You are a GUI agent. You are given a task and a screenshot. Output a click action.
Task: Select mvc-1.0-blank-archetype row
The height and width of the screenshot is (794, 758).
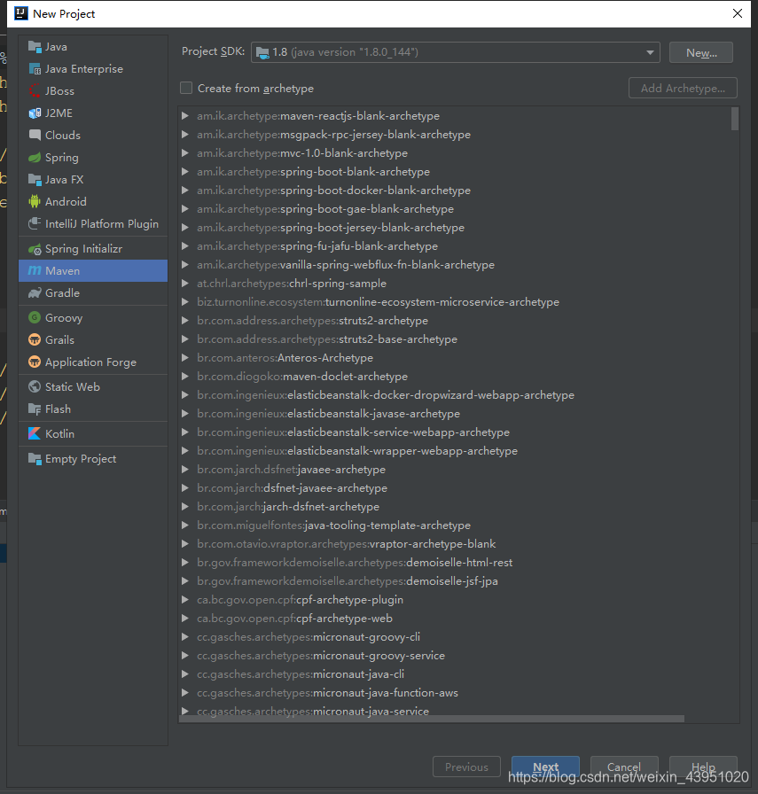(455, 153)
